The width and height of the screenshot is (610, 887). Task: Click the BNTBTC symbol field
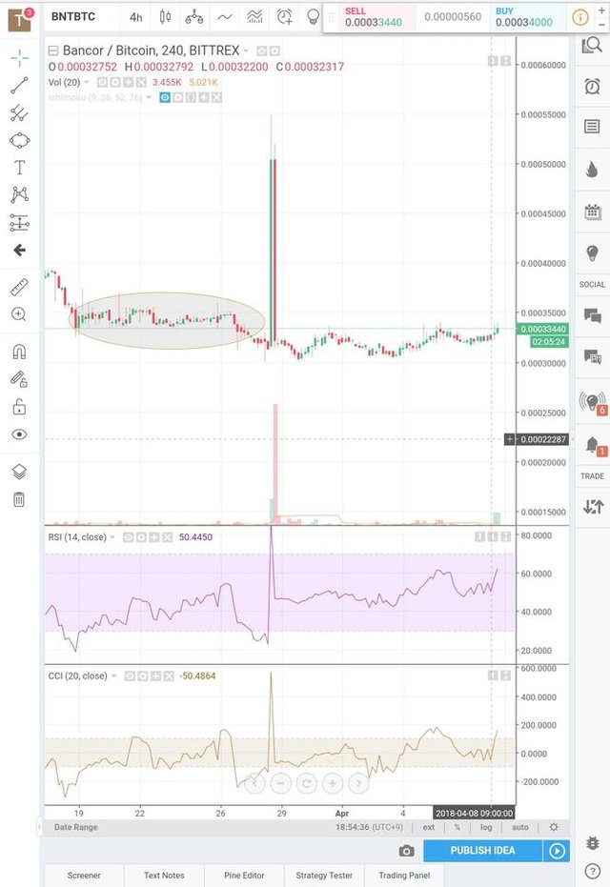pos(73,16)
